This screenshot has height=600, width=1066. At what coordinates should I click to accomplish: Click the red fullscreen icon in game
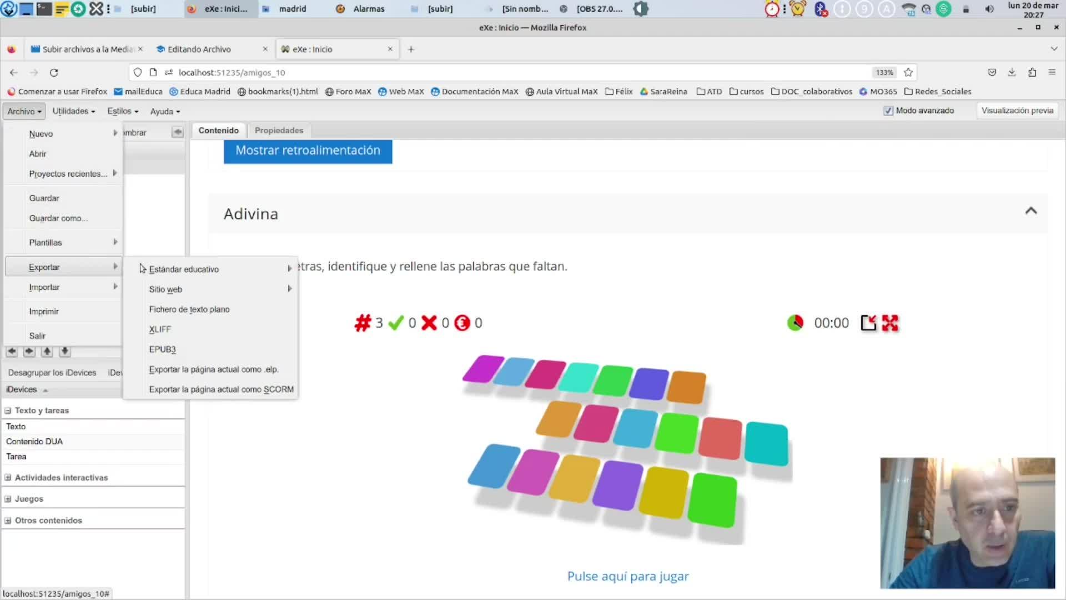pyautogui.click(x=889, y=323)
